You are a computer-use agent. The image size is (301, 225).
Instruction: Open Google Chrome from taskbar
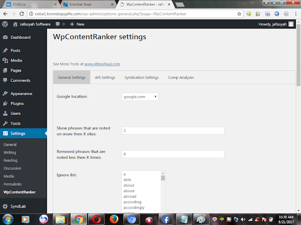click(x=79, y=219)
